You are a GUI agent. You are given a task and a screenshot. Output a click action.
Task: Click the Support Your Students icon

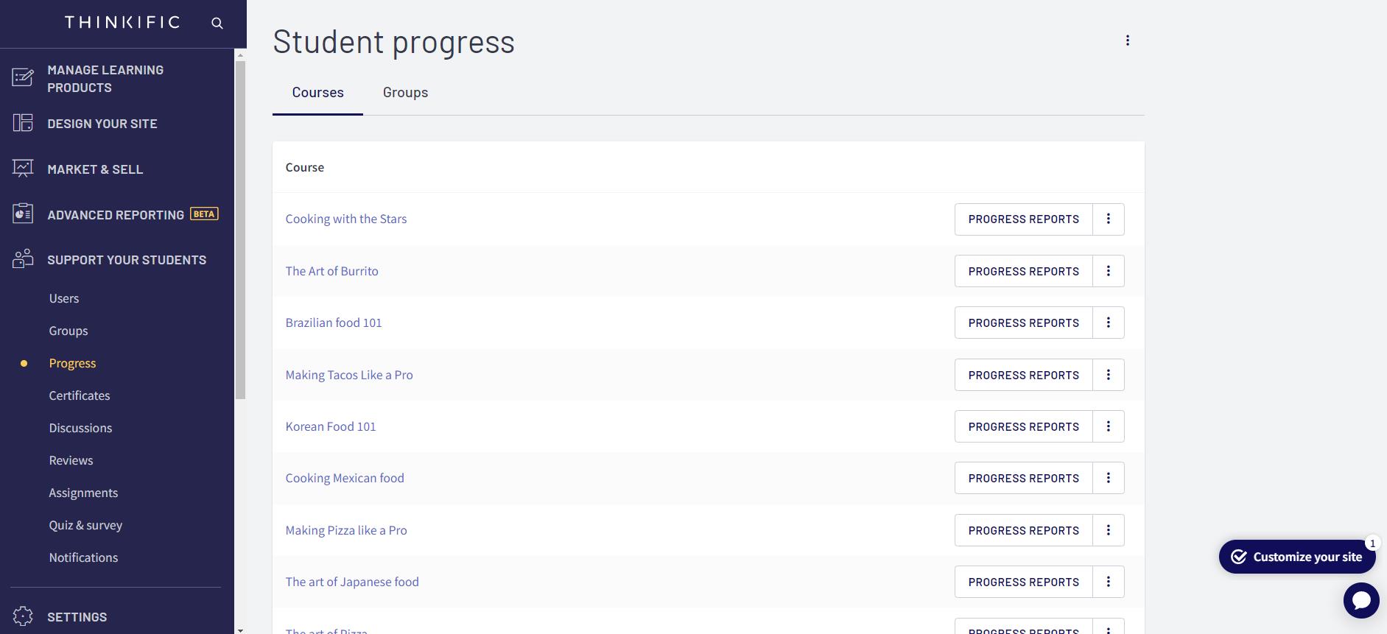pyautogui.click(x=23, y=259)
